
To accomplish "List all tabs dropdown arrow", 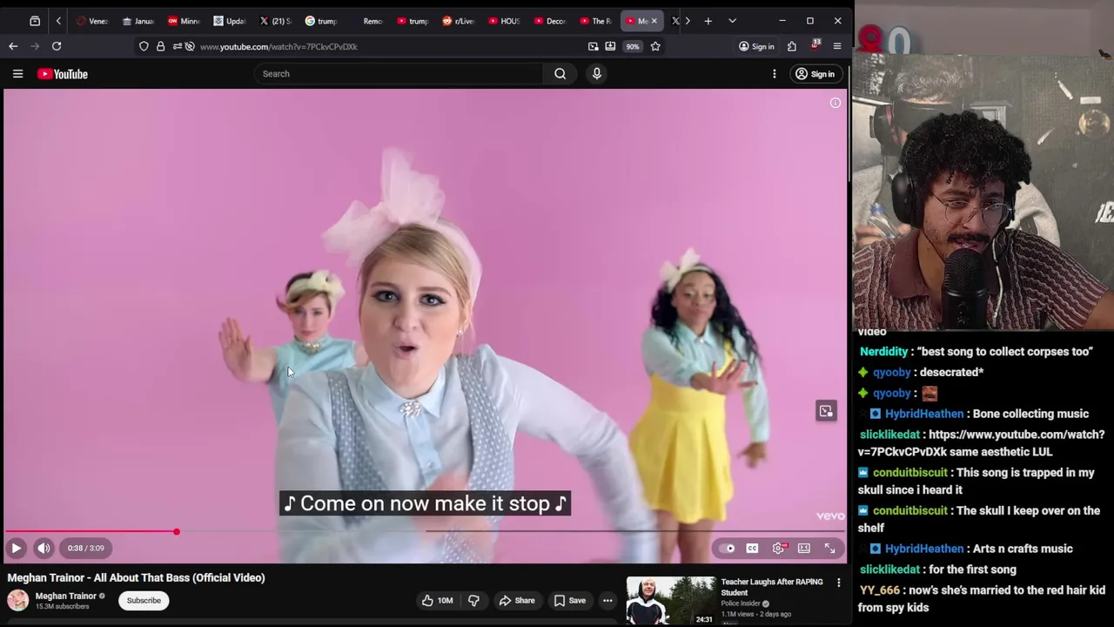I will pos(732,21).
